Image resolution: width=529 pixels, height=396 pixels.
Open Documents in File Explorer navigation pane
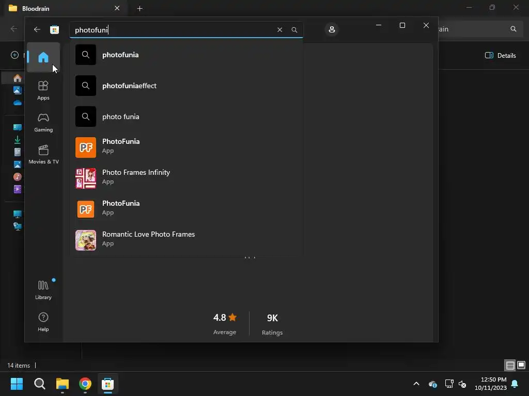pyautogui.click(x=17, y=152)
